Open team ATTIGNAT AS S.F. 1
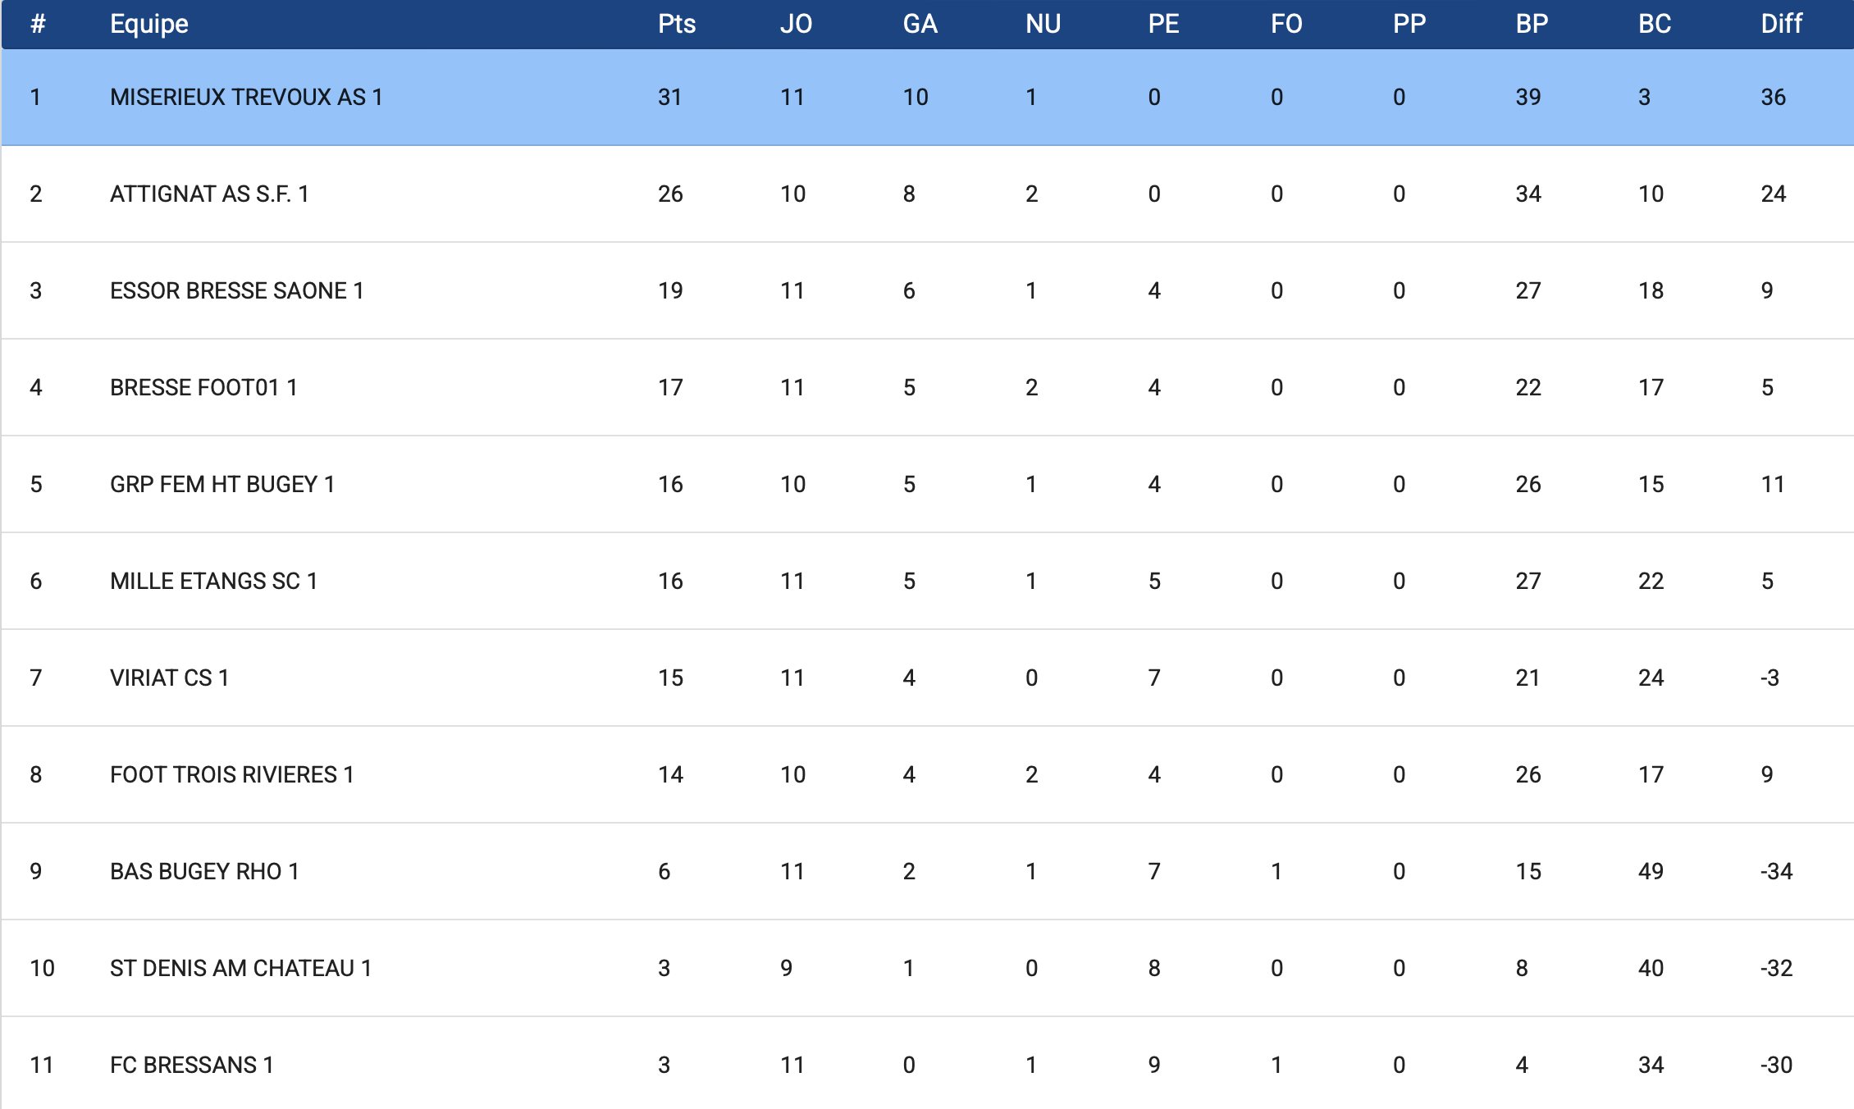This screenshot has width=1854, height=1109. click(x=209, y=194)
